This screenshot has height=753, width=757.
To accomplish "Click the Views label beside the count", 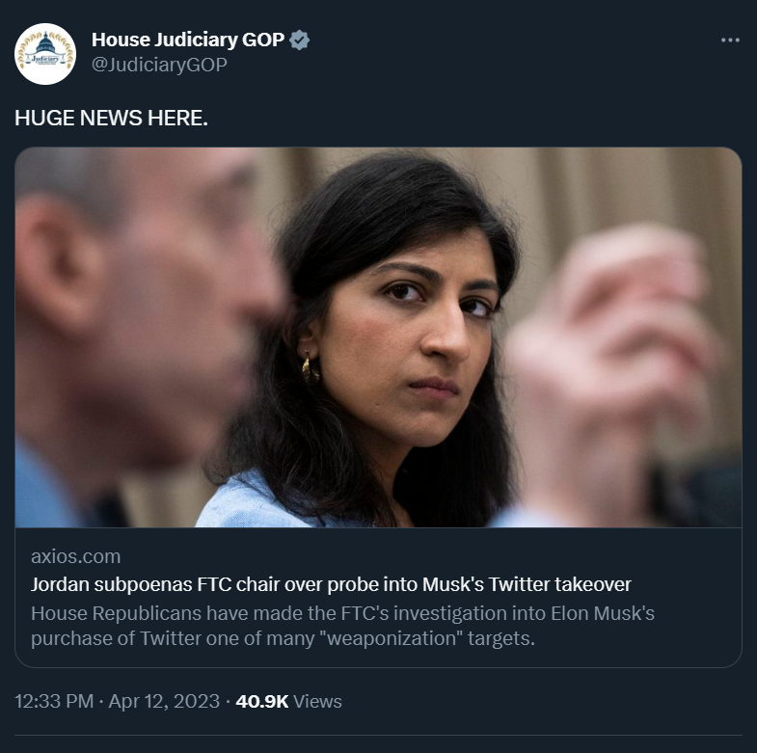I will click(x=317, y=701).
